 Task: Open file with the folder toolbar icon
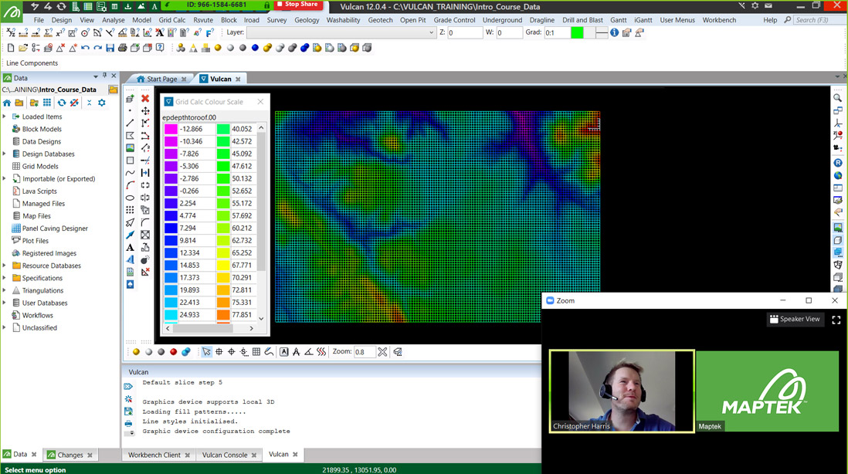23,48
